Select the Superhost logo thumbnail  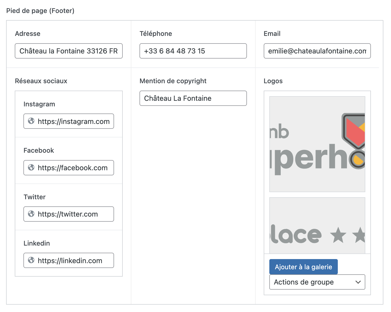pyautogui.click(x=317, y=144)
